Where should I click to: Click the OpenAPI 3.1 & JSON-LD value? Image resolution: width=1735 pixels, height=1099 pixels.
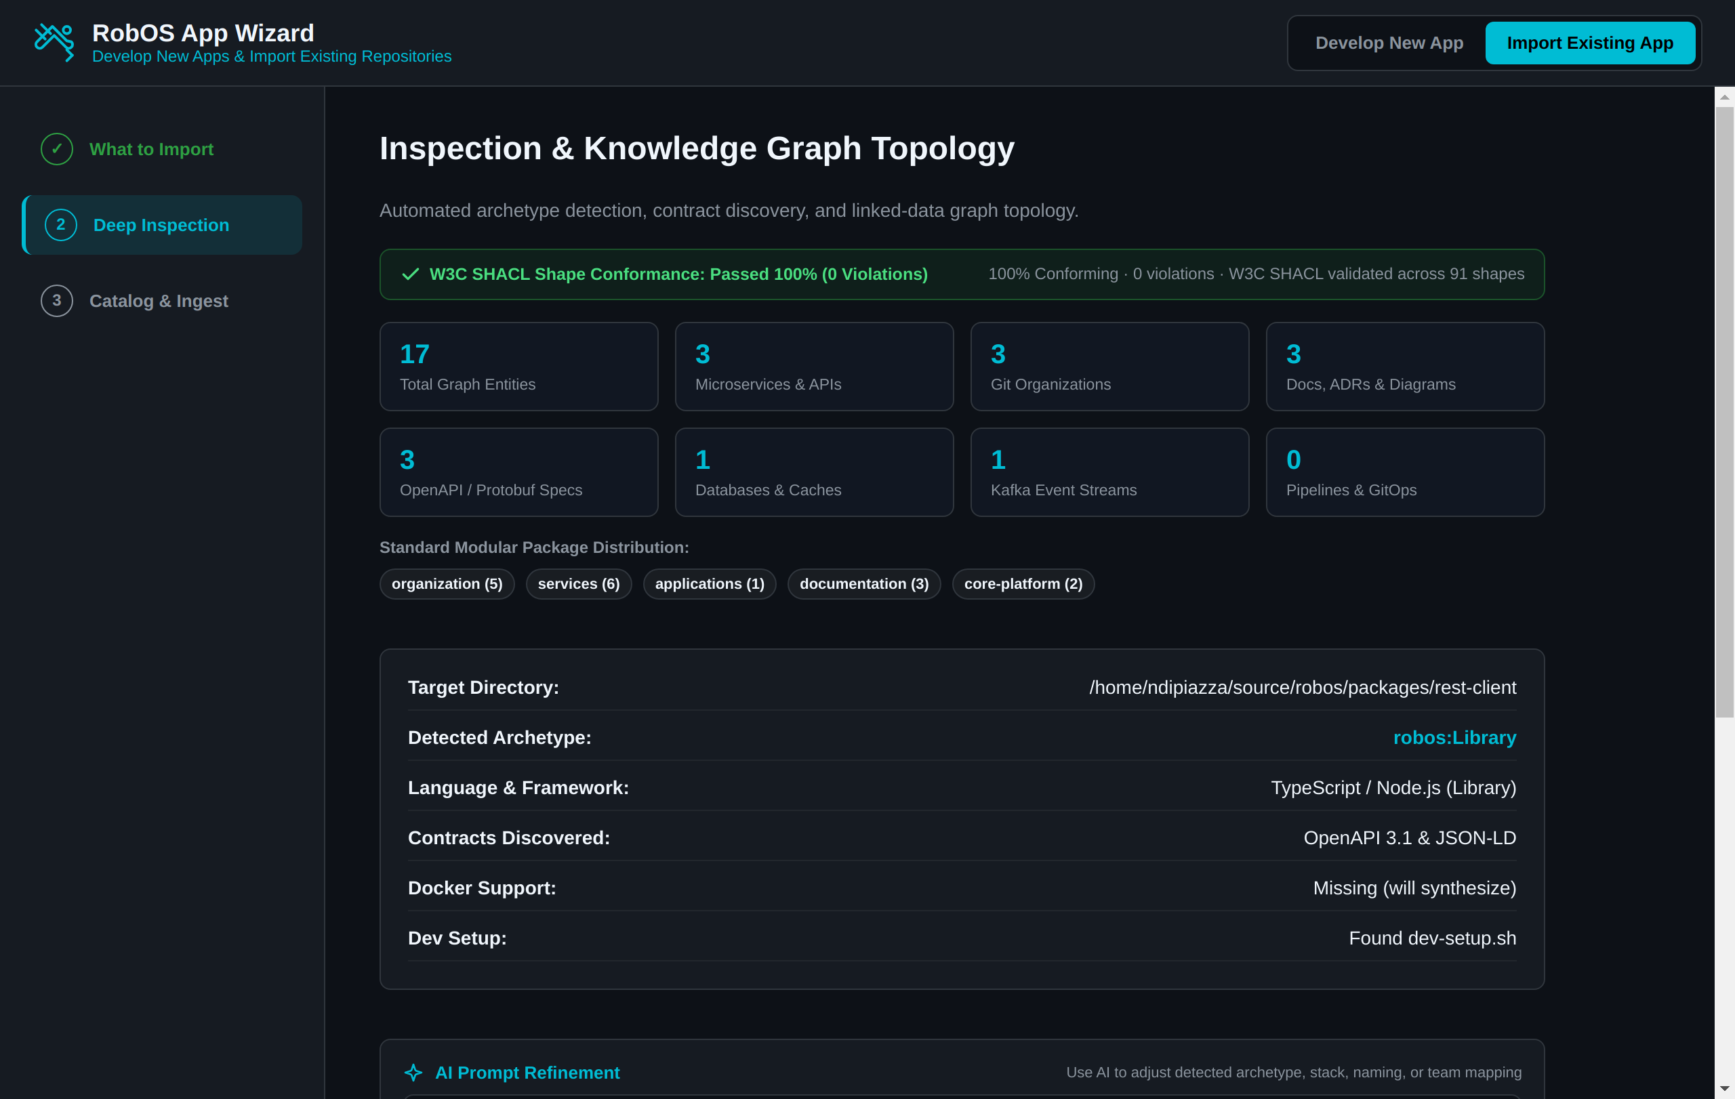point(1410,838)
